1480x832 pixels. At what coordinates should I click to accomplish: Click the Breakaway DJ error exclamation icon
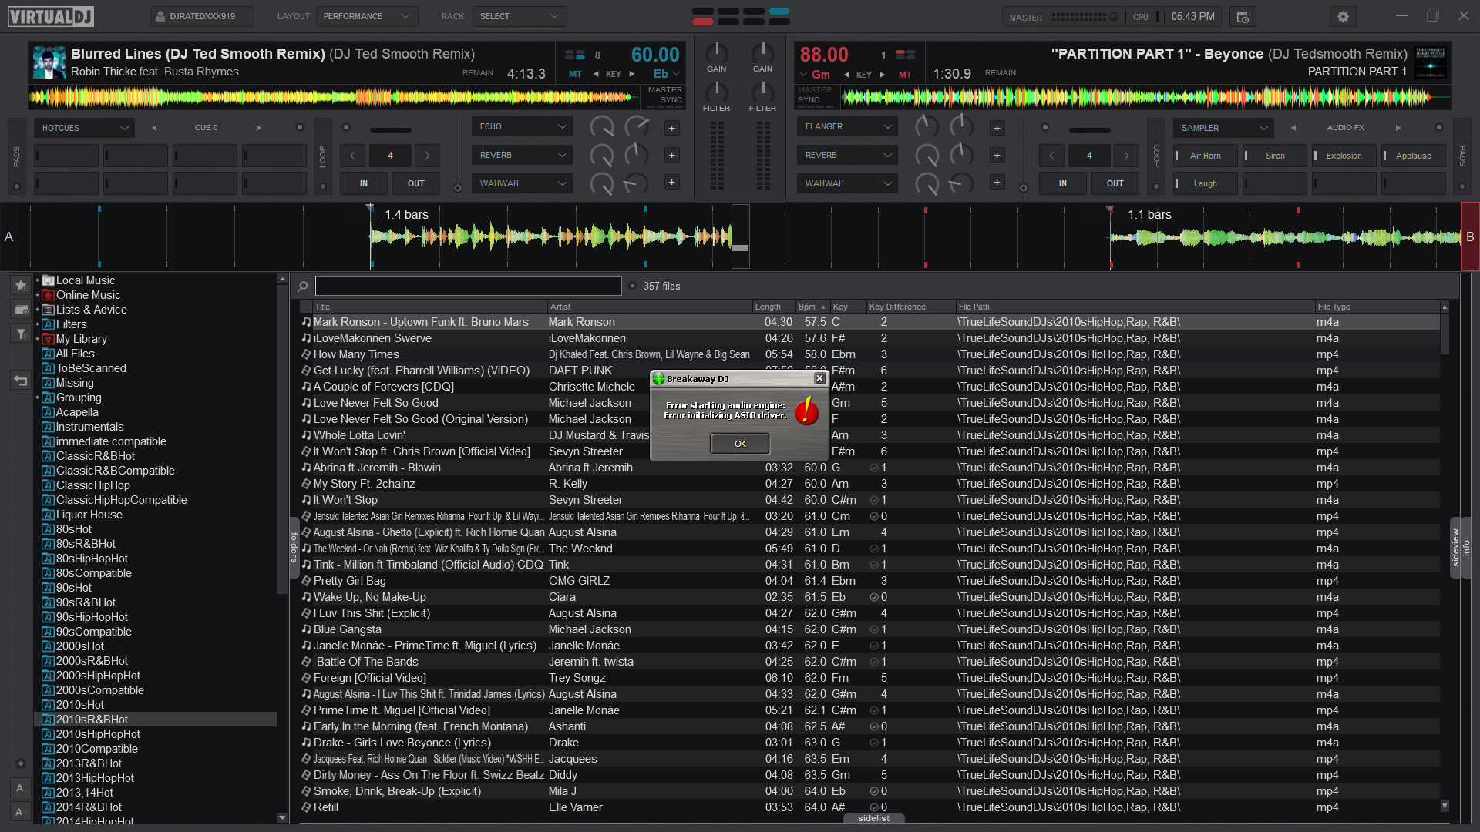pos(806,411)
